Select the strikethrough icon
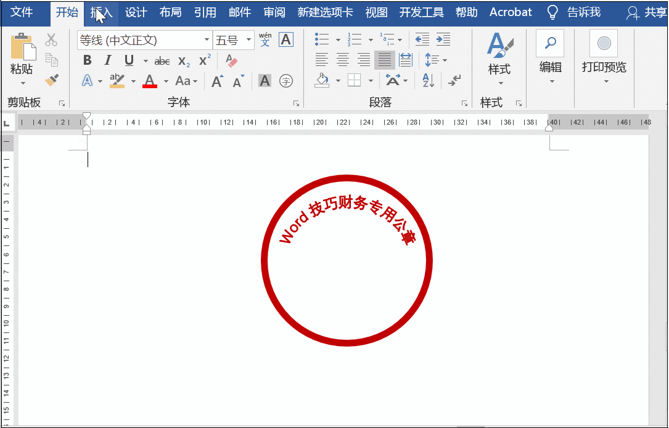669x428 pixels. (x=162, y=60)
